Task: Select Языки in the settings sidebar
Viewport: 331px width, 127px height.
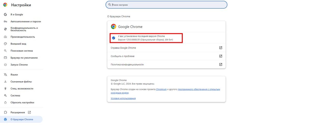Action: tap(14, 74)
